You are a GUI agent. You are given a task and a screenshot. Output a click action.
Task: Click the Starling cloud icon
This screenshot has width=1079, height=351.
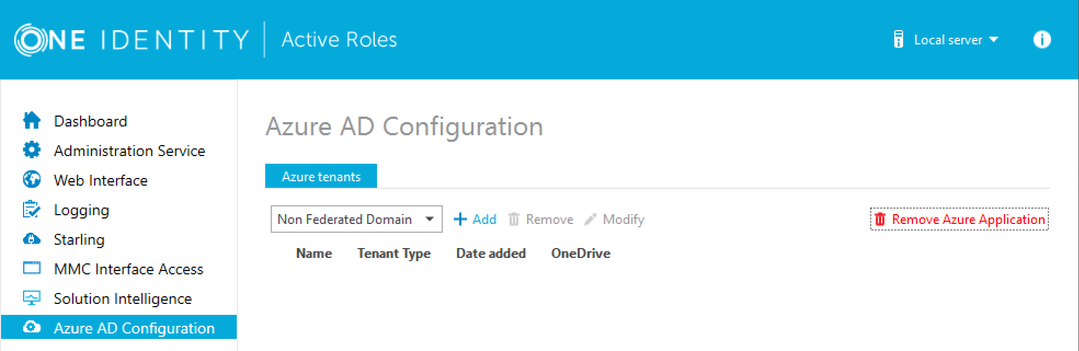coord(32,239)
